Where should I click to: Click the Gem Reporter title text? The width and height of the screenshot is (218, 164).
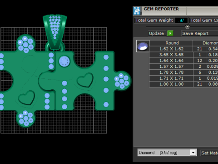pyautogui.click(x=161, y=9)
